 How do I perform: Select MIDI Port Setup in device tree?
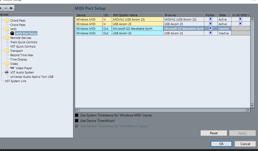[26, 33]
